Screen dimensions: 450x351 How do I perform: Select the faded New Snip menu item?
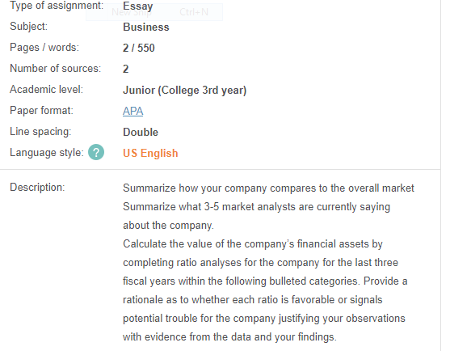[132, 12]
